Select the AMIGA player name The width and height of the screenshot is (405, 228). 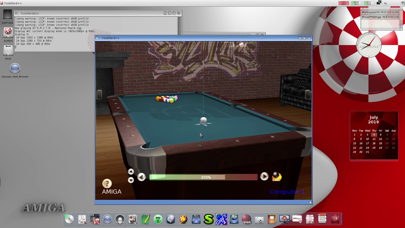[x=112, y=192]
